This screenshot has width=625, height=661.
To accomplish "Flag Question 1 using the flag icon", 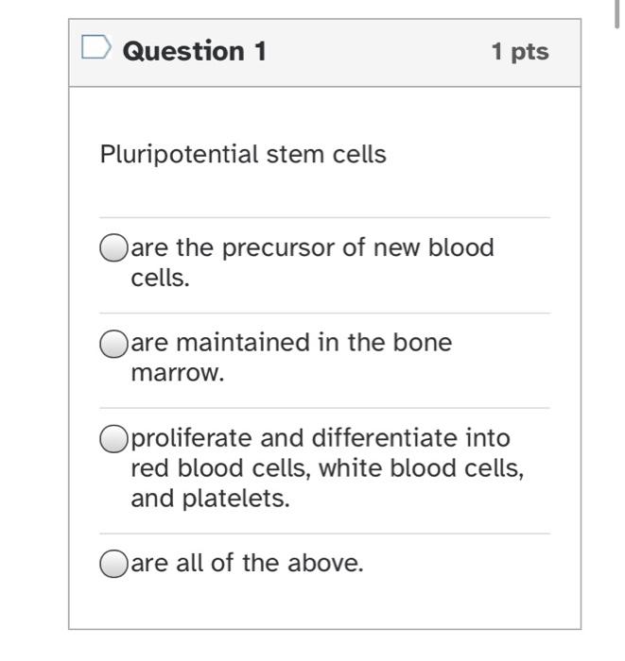I will point(96,48).
